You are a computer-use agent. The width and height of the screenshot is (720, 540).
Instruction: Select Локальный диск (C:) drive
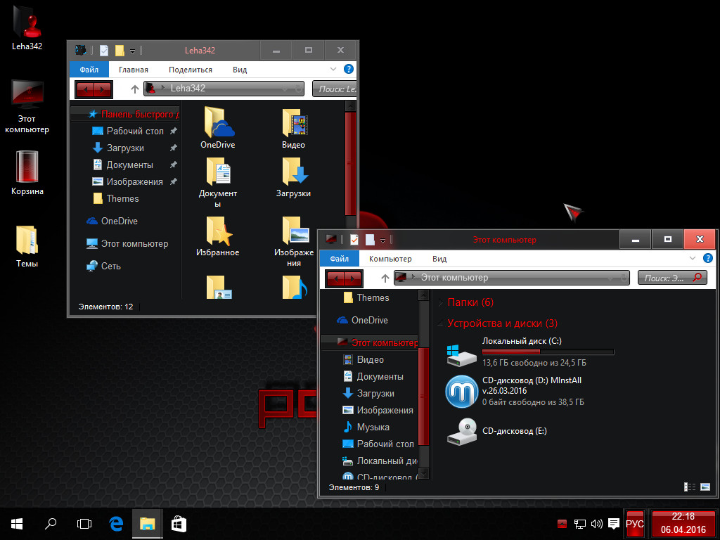(462, 353)
